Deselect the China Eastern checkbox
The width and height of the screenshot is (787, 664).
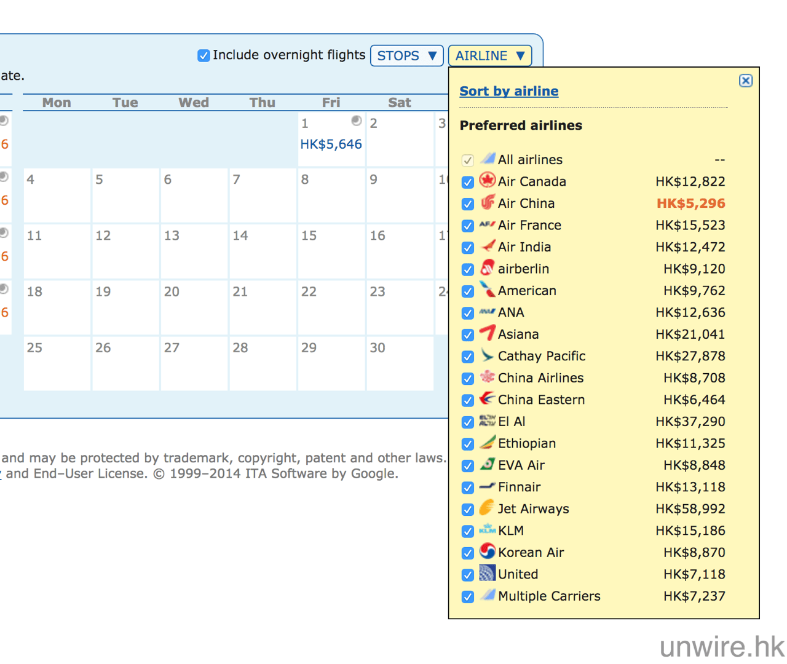468,400
